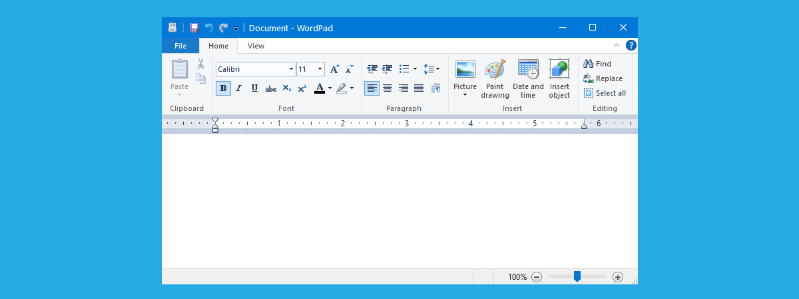The width and height of the screenshot is (799, 299).
Task: Copy selection with the copy icon
Action: [x=200, y=78]
